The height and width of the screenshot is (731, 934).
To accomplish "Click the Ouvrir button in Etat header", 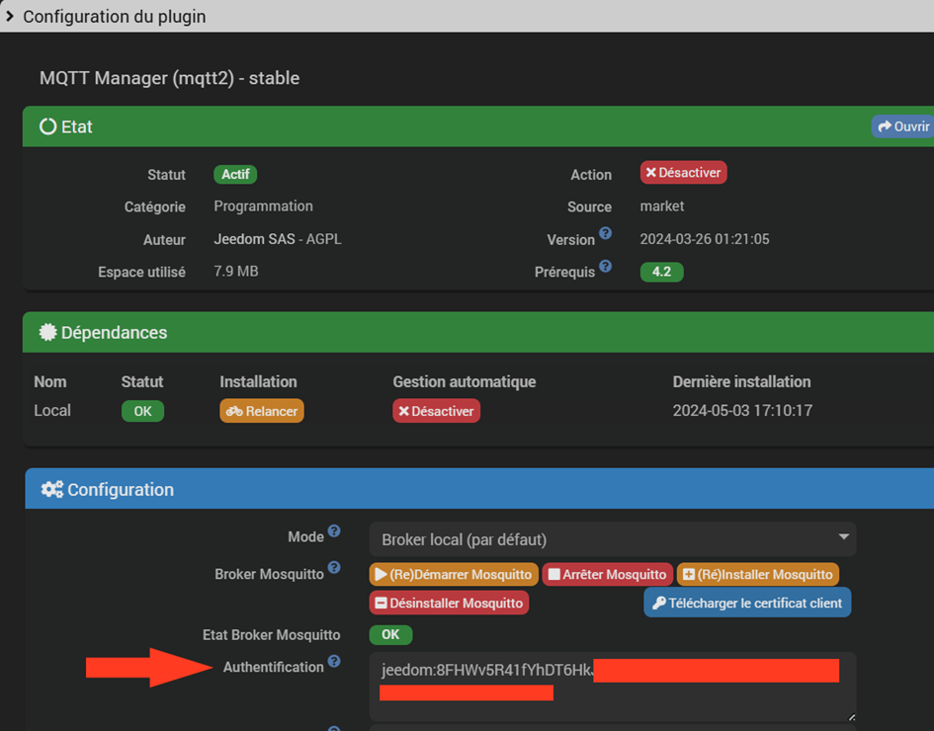I will tap(903, 126).
